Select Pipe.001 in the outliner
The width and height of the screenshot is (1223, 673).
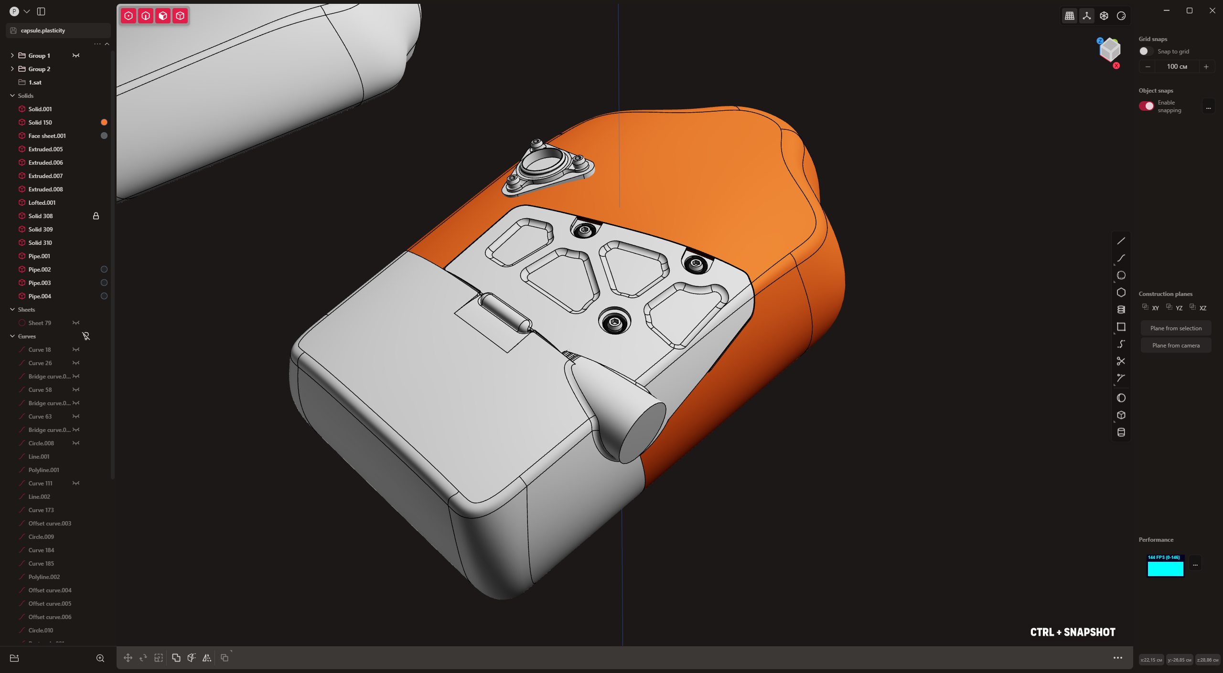[x=39, y=256]
